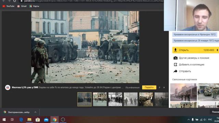Open the round recorder app on the taskbar
Screen dimensions: 219x123
point(63,120)
